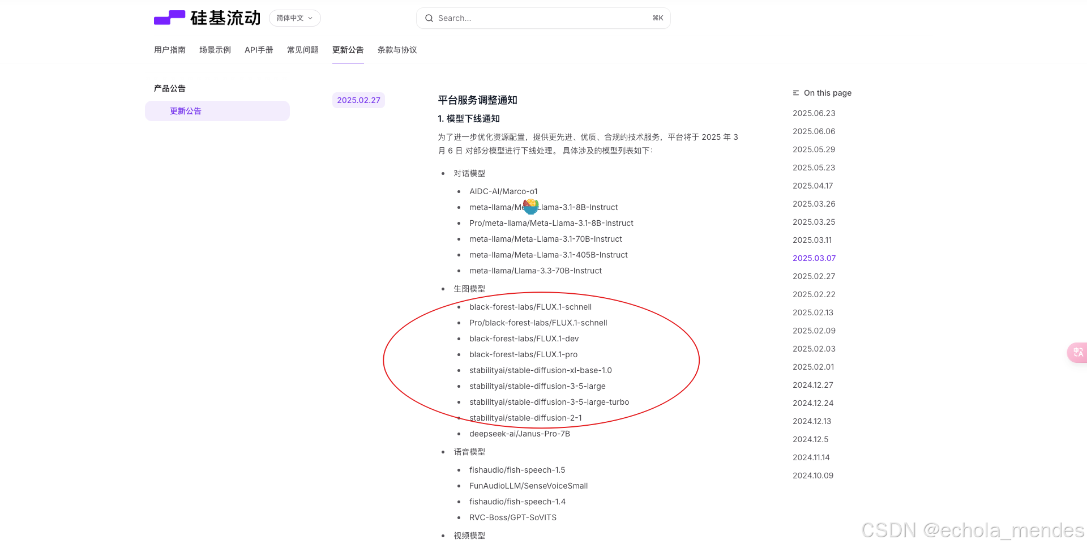Click black-forest-labs/FLUX.1-dev text

pyautogui.click(x=524, y=339)
